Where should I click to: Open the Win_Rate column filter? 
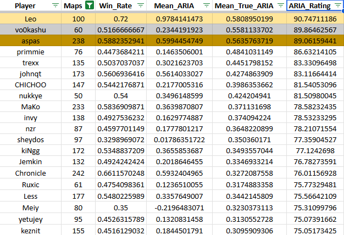[x=141, y=5]
